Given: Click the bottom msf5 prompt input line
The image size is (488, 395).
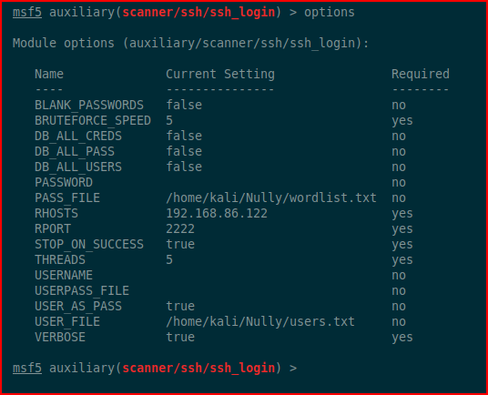Looking at the screenshot, I should point(155,369).
